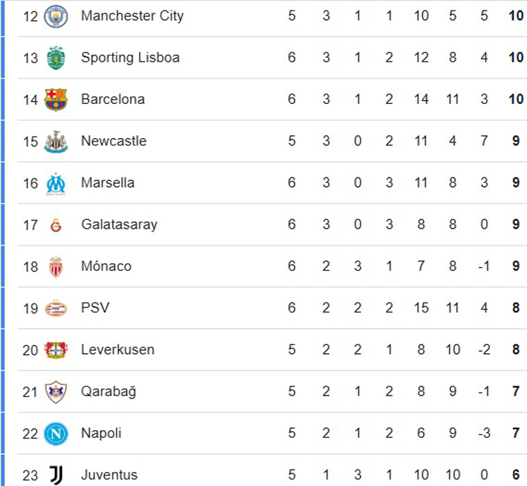Select the Leverkusen team name
Viewport: 527px width, 486px height.
117,349
